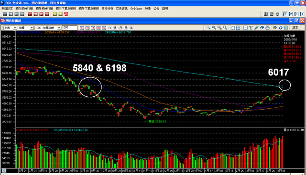This screenshot has width=306, height=175.
Task: Switch chart to 10-minute period
Action: [x=87, y=28]
